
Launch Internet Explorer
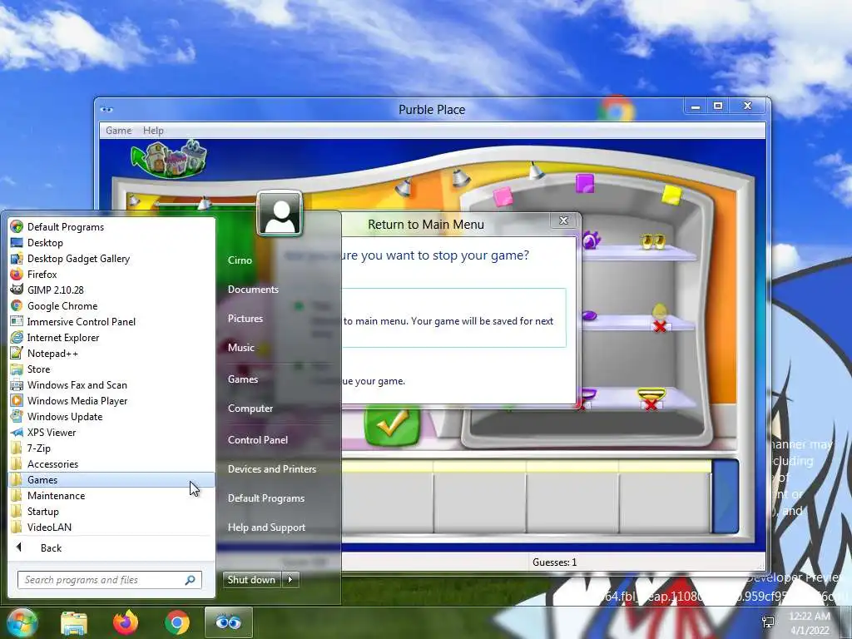click(x=111, y=337)
